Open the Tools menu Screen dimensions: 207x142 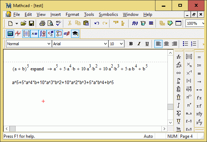89,14
